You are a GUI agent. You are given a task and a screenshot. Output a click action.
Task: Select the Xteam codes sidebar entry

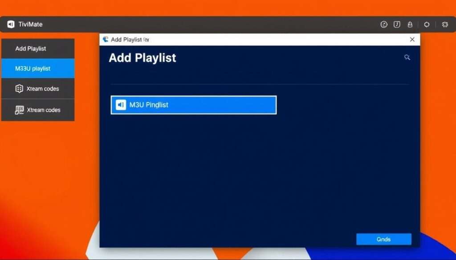pos(38,88)
